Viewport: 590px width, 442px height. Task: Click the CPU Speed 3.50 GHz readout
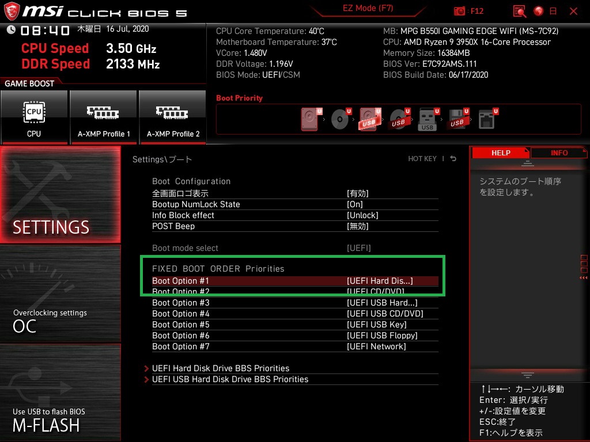tap(89, 48)
